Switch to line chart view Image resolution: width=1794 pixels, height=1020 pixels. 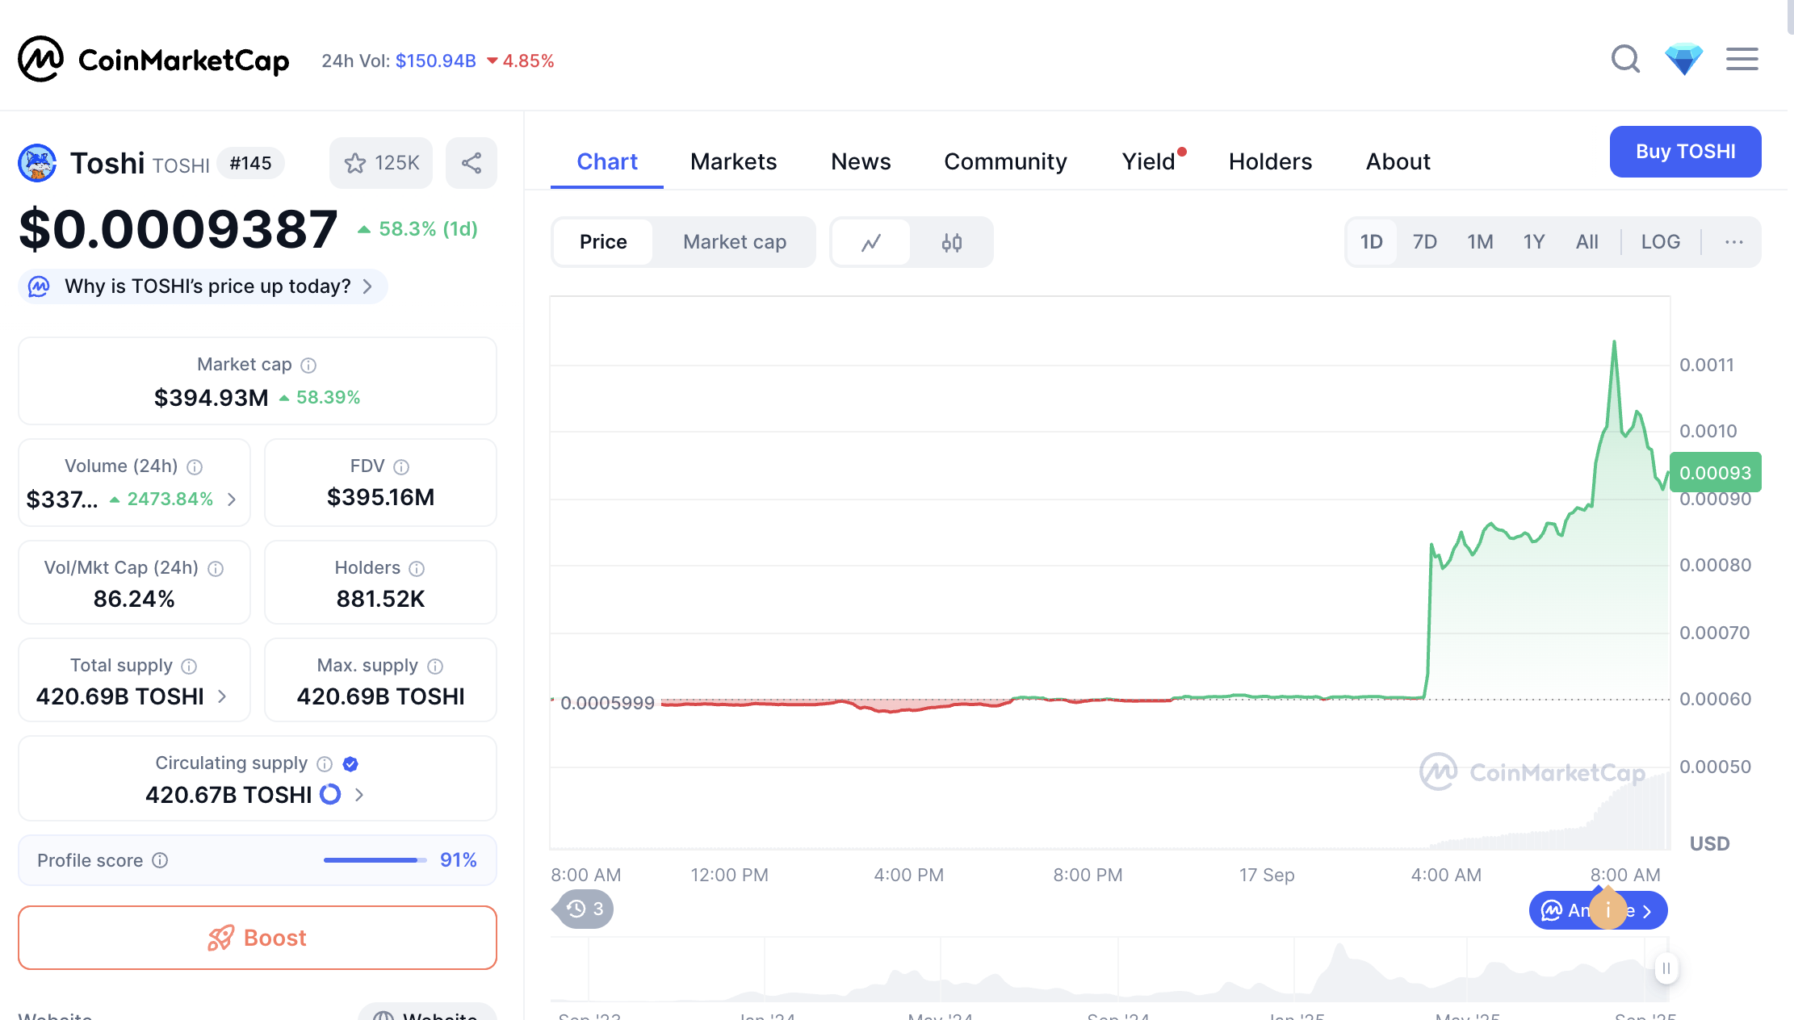(x=870, y=242)
